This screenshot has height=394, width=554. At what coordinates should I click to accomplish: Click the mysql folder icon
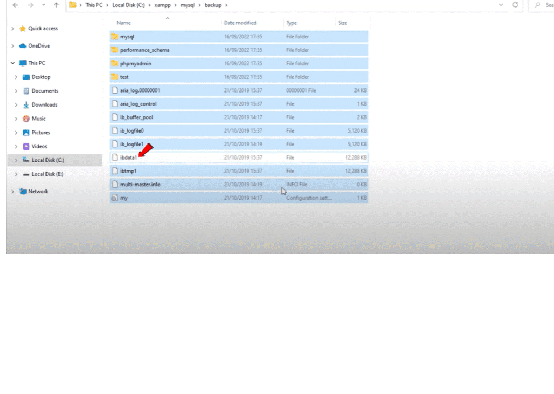coord(115,36)
